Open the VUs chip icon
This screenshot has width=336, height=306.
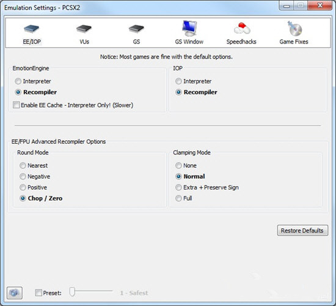click(84, 29)
